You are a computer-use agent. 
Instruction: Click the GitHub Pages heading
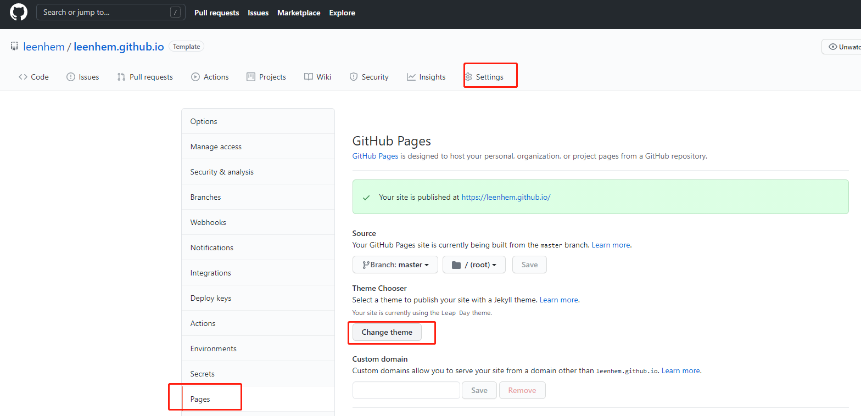coord(392,141)
